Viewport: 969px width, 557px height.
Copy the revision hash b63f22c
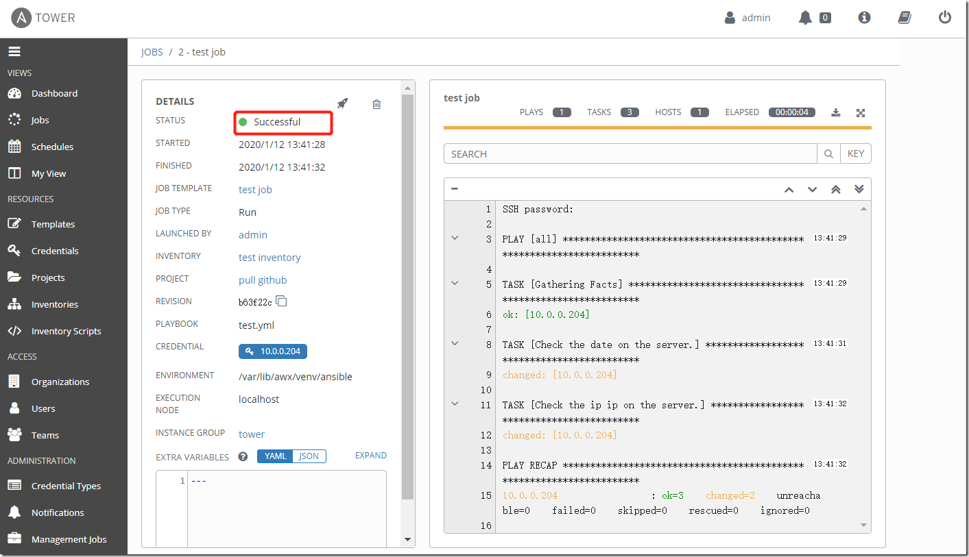coord(282,301)
